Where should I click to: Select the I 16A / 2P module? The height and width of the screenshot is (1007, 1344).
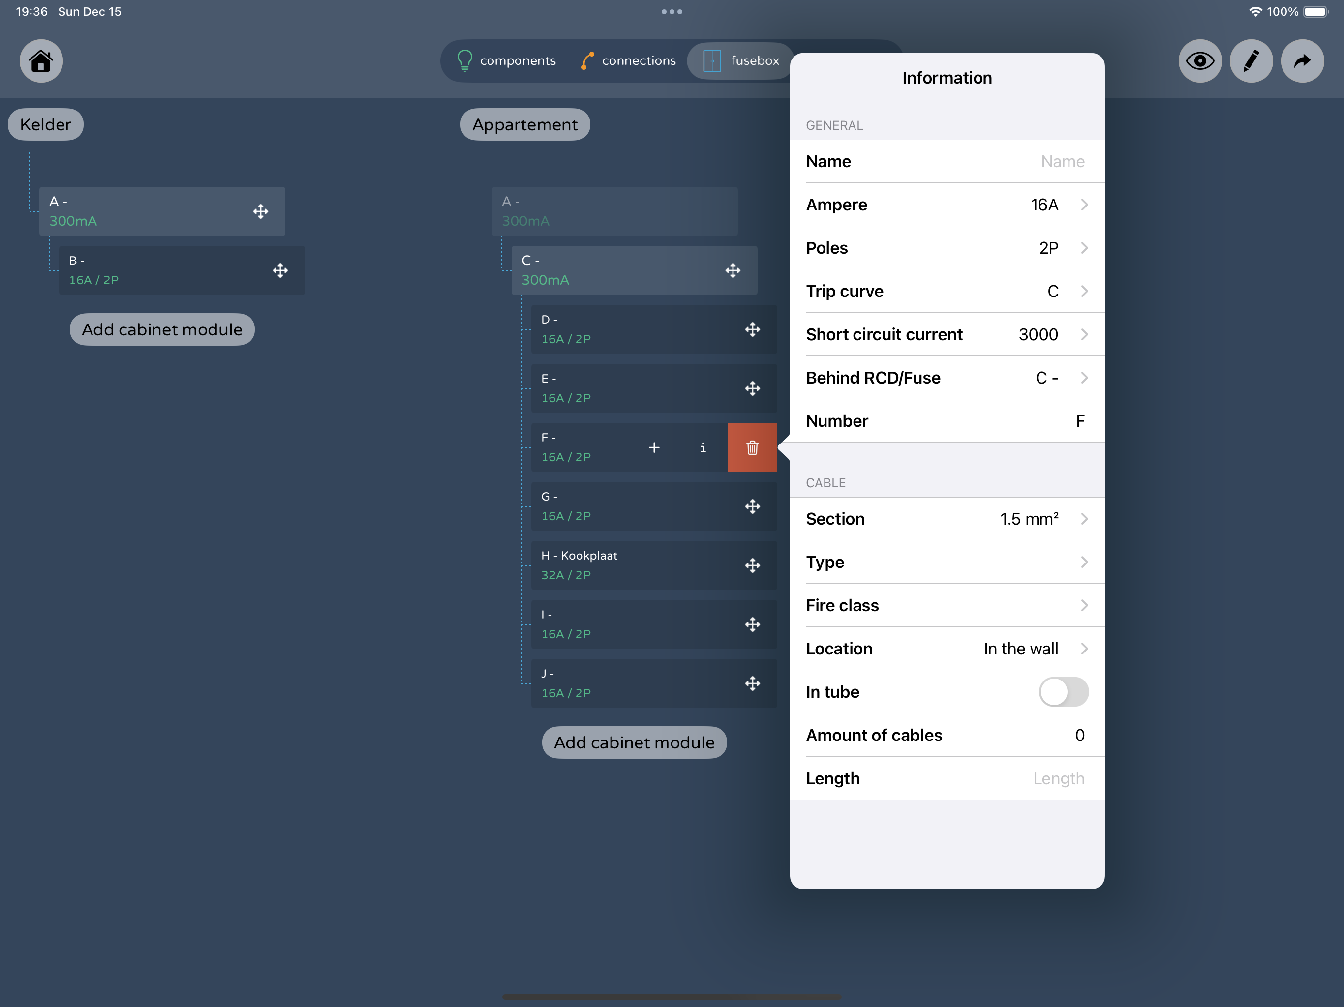[x=654, y=624]
